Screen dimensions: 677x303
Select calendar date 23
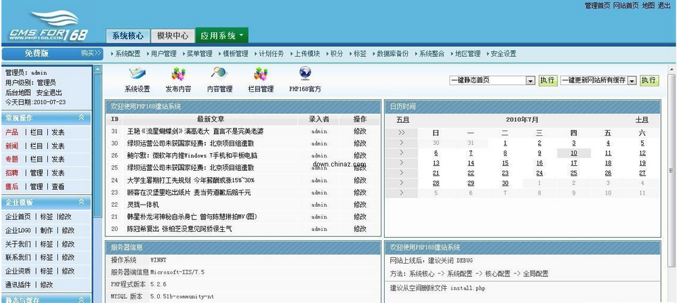pyautogui.click(x=504, y=173)
